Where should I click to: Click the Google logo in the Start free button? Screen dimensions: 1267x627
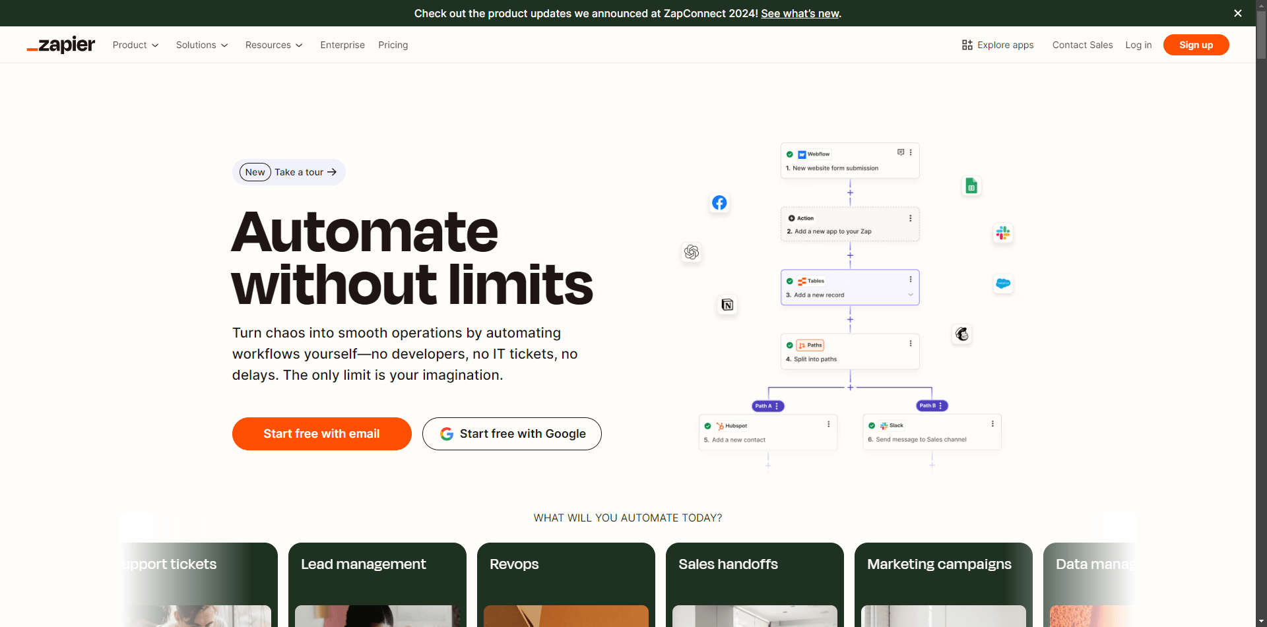447,434
